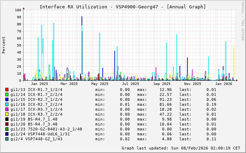246x153 pixels.
Task: Click the red gi1/13 legend swatch
Action: coord(7,90)
